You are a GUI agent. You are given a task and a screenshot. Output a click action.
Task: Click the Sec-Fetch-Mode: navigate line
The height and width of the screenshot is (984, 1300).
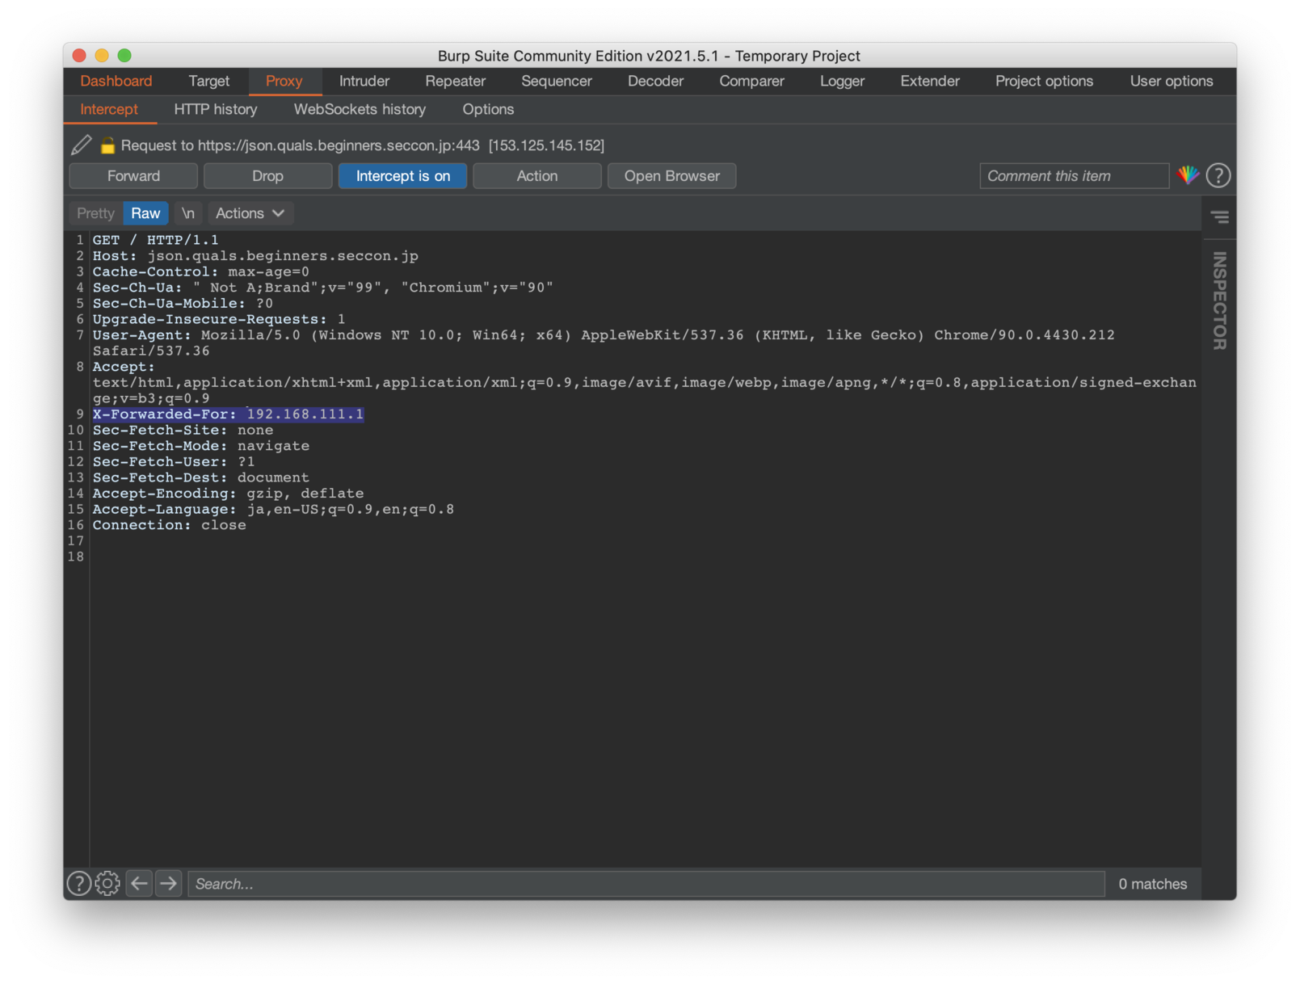tap(200, 446)
